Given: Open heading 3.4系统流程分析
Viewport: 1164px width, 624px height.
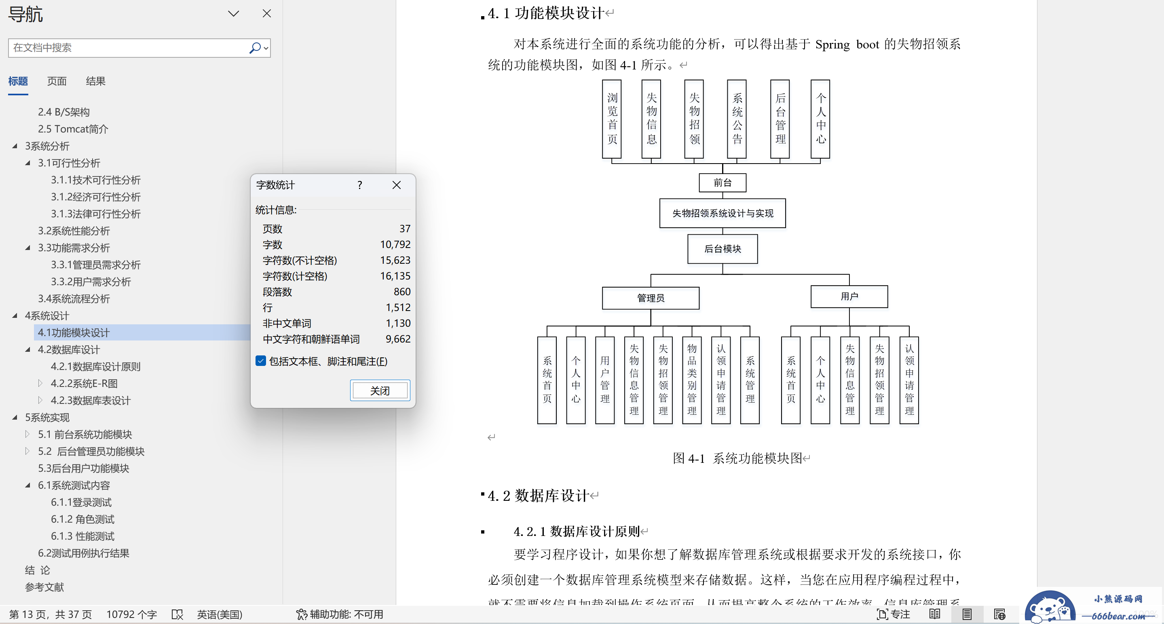Looking at the screenshot, I should pos(74,299).
